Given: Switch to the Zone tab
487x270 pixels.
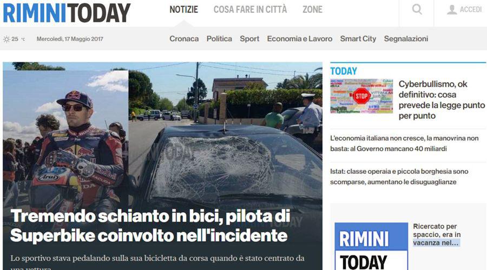Looking at the screenshot, I should [312, 10].
